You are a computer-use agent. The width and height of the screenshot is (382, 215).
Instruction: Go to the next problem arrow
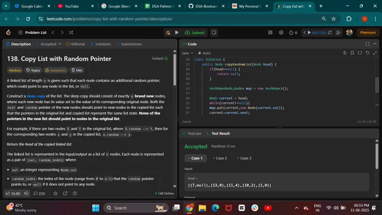[62, 33]
